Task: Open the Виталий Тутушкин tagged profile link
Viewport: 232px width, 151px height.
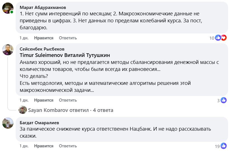Action: (x=87, y=55)
